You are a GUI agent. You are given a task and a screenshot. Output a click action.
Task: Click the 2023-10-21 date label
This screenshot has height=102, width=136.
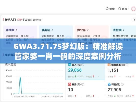click(x=46, y=96)
